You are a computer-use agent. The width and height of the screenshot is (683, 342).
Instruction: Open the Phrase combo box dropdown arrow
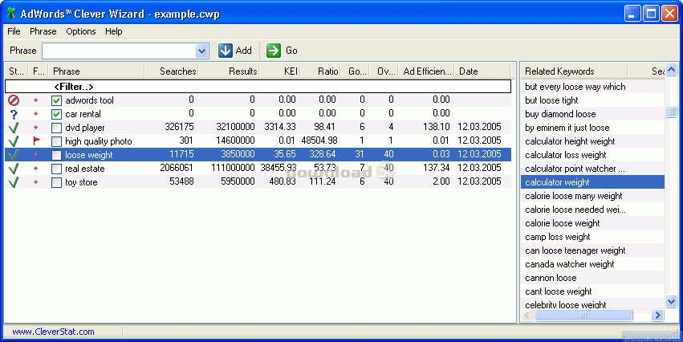[201, 51]
